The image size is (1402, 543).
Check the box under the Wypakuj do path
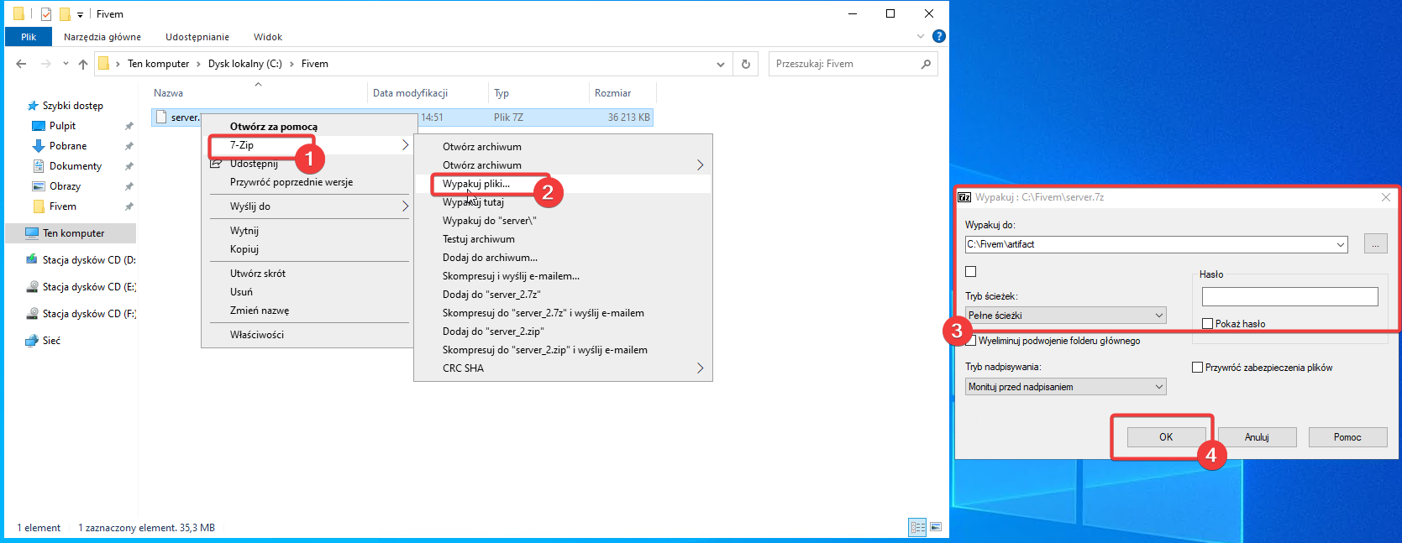coord(971,272)
